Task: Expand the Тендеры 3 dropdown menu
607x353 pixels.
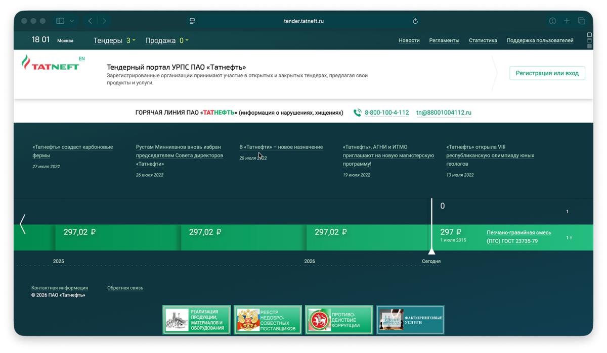Action: [114, 40]
